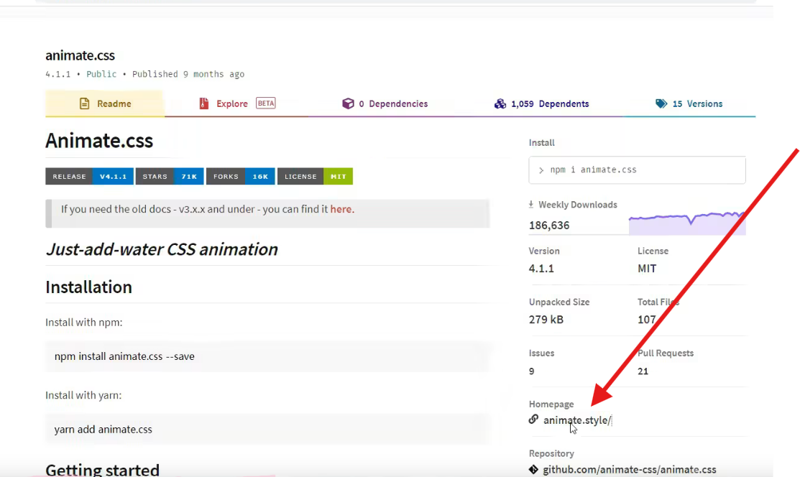This screenshot has height=477, width=800.
Task: Click the 'npm install animate.css --save' code block
Action: point(268,356)
